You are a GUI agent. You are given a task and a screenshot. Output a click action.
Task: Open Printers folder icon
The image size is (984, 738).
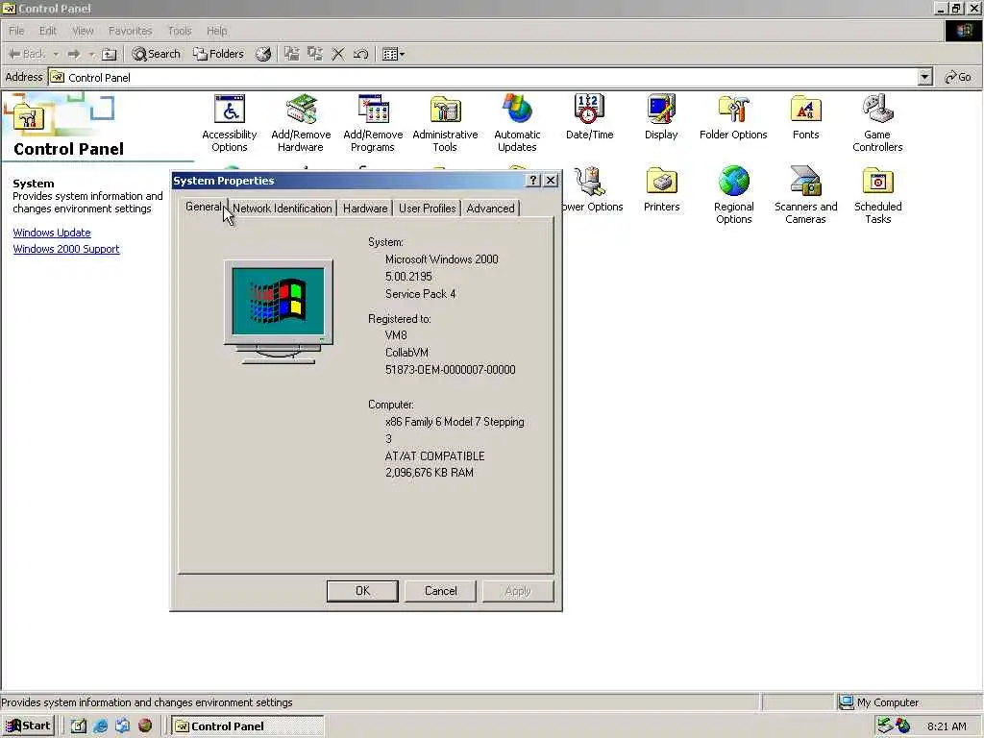[x=661, y=189]
